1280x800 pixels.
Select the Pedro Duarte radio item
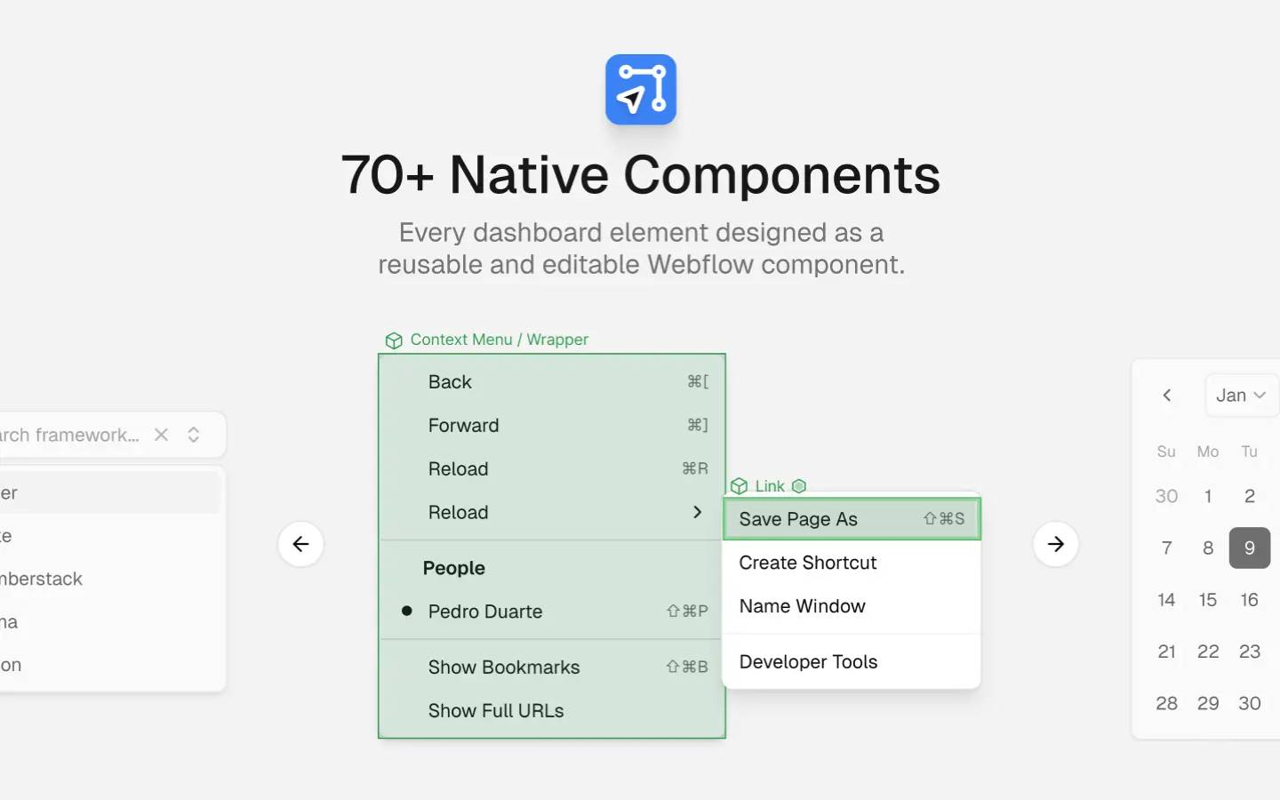(x=484, y=612)
